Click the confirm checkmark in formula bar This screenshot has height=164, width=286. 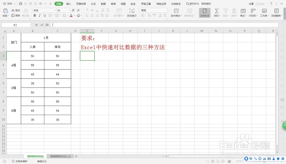[x=42, y=25]
